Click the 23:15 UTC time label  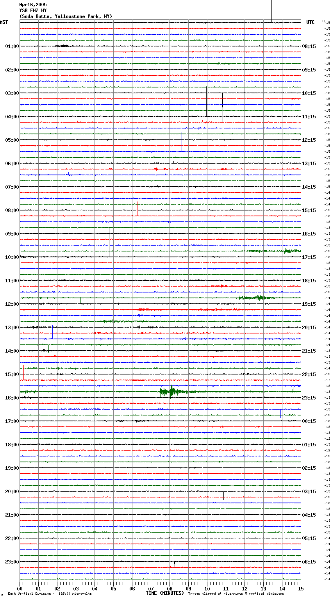click(x=309, y=398)
